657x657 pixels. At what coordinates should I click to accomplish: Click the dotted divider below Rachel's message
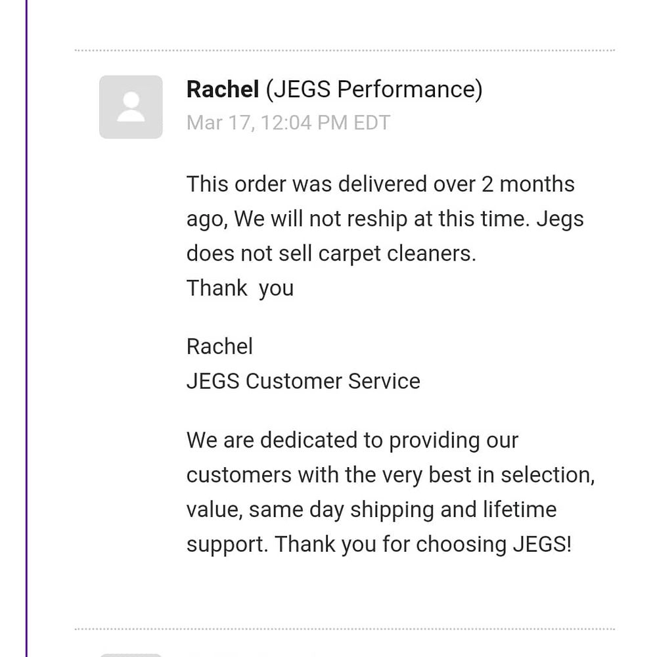point(345,629)
